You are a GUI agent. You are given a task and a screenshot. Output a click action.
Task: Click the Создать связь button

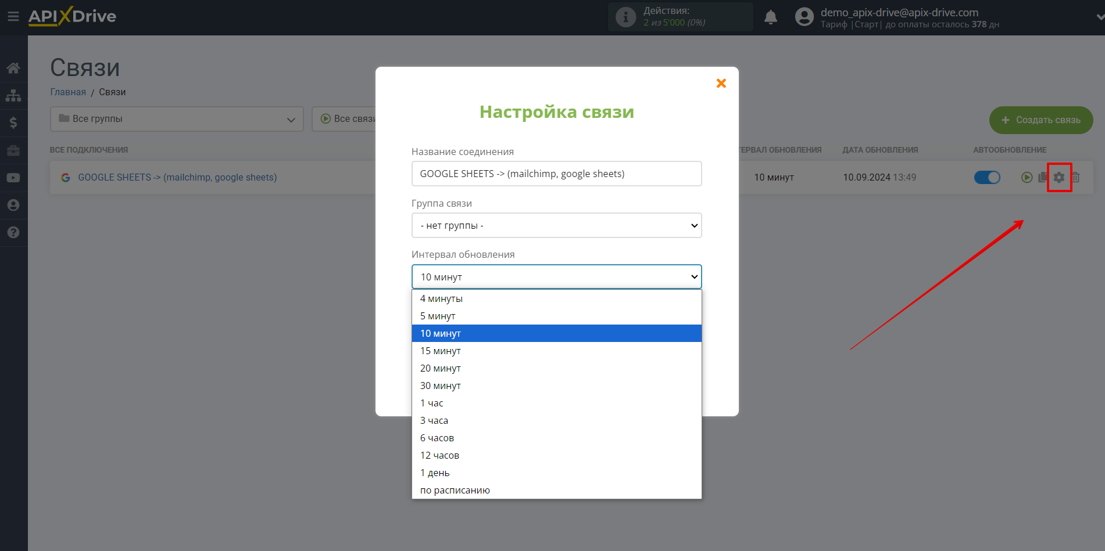[x=1040, y=120]
